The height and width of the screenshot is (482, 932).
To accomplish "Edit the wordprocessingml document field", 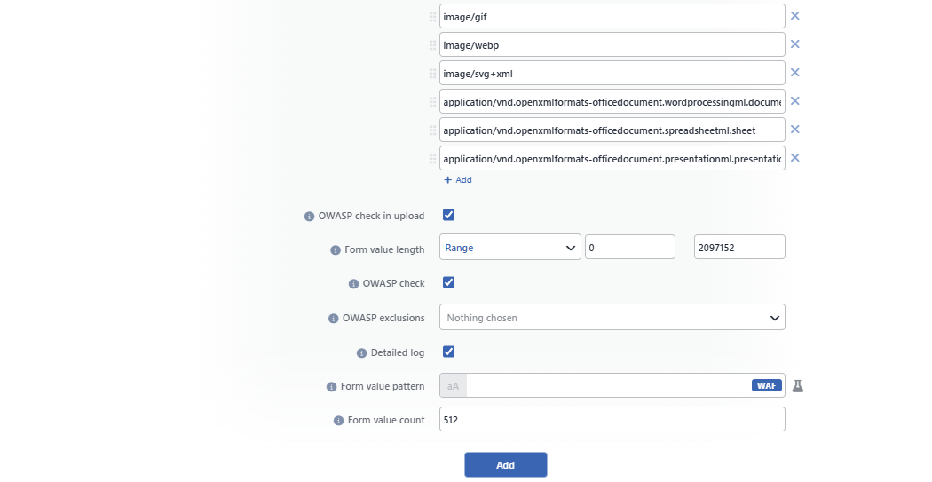I will 612,101.
